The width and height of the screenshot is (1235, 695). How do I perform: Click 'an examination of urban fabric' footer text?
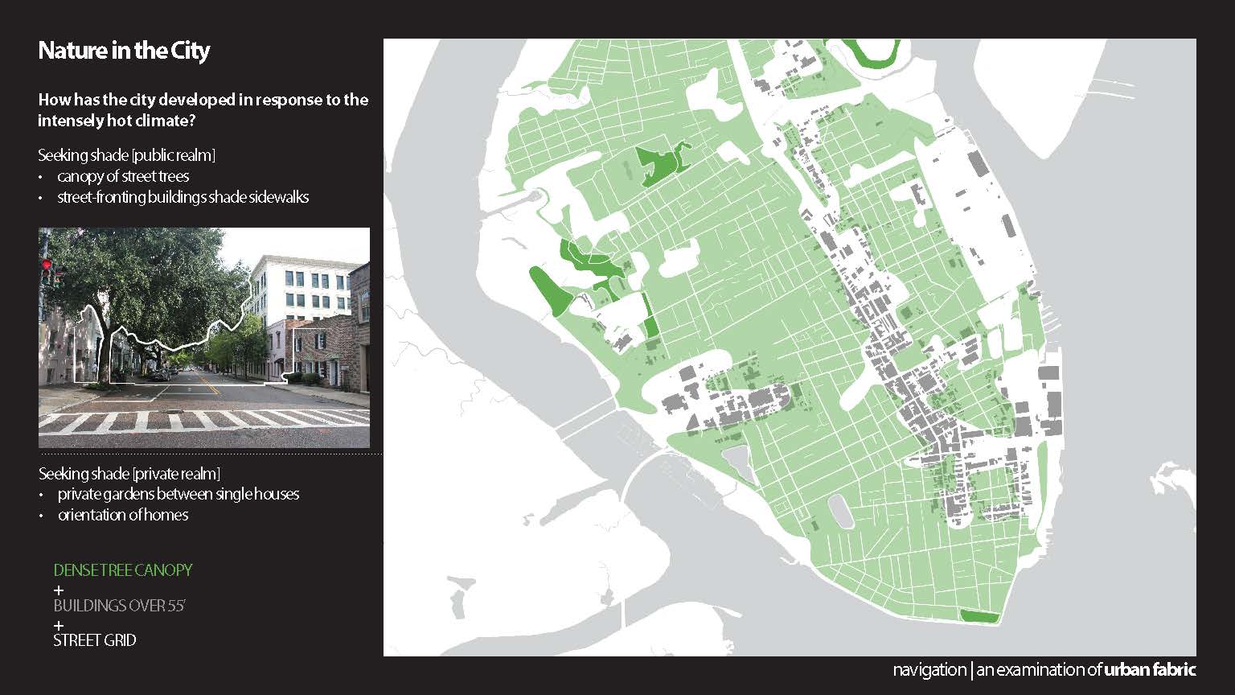coord(1086,670)
